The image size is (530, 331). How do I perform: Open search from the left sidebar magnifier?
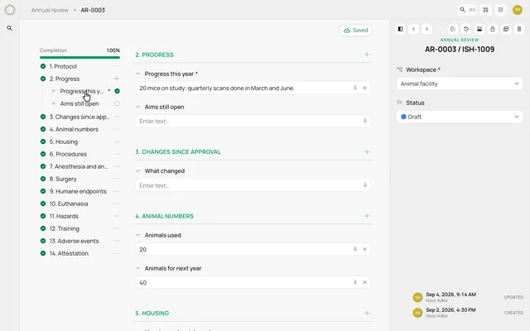[10, 28]
